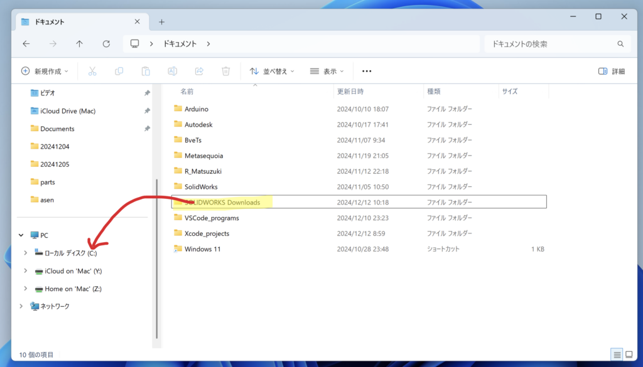This screenshot has width=643, height=367.
Task: Open the three-dot more options menu
Action: (x=367, y=72)
